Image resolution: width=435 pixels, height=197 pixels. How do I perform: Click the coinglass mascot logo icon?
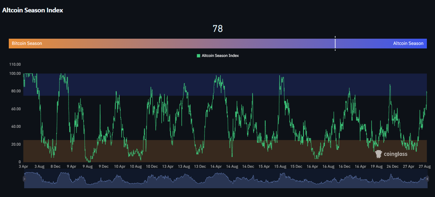[378, 154]
